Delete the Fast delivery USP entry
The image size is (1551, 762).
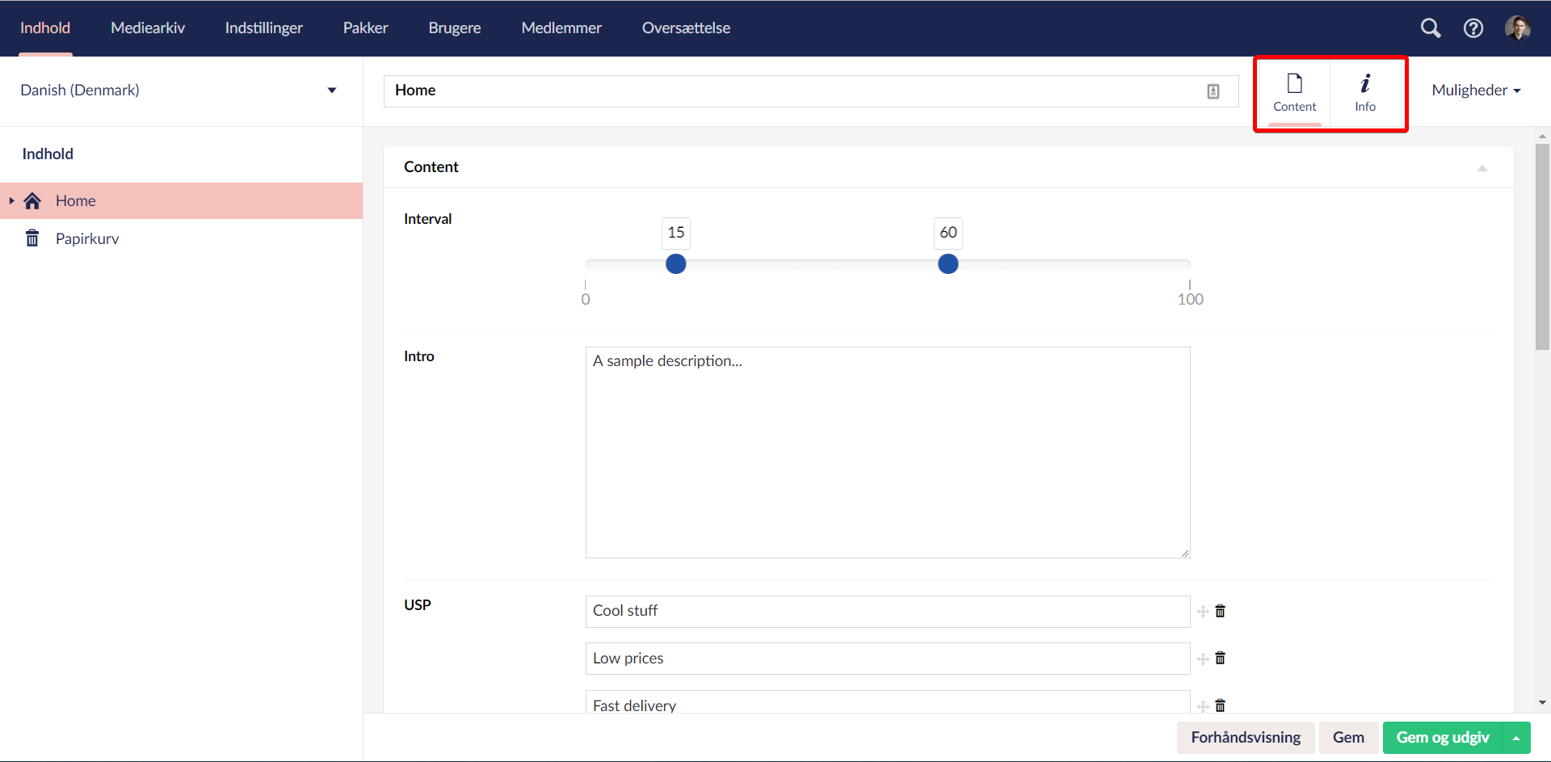pos(1220,705)
